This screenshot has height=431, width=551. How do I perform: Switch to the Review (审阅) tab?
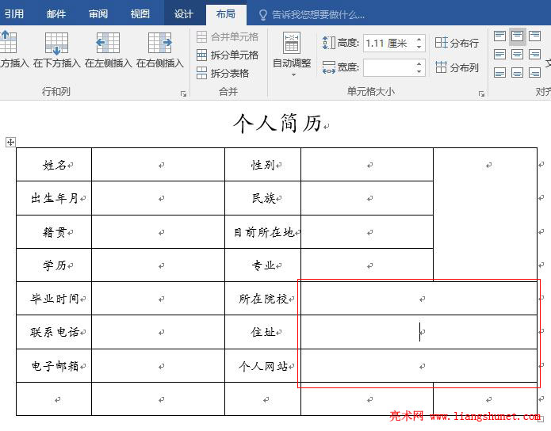(98, 13)
